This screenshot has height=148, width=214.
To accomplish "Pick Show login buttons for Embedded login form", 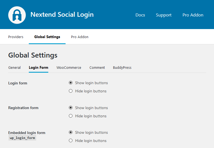I will 71,132.
